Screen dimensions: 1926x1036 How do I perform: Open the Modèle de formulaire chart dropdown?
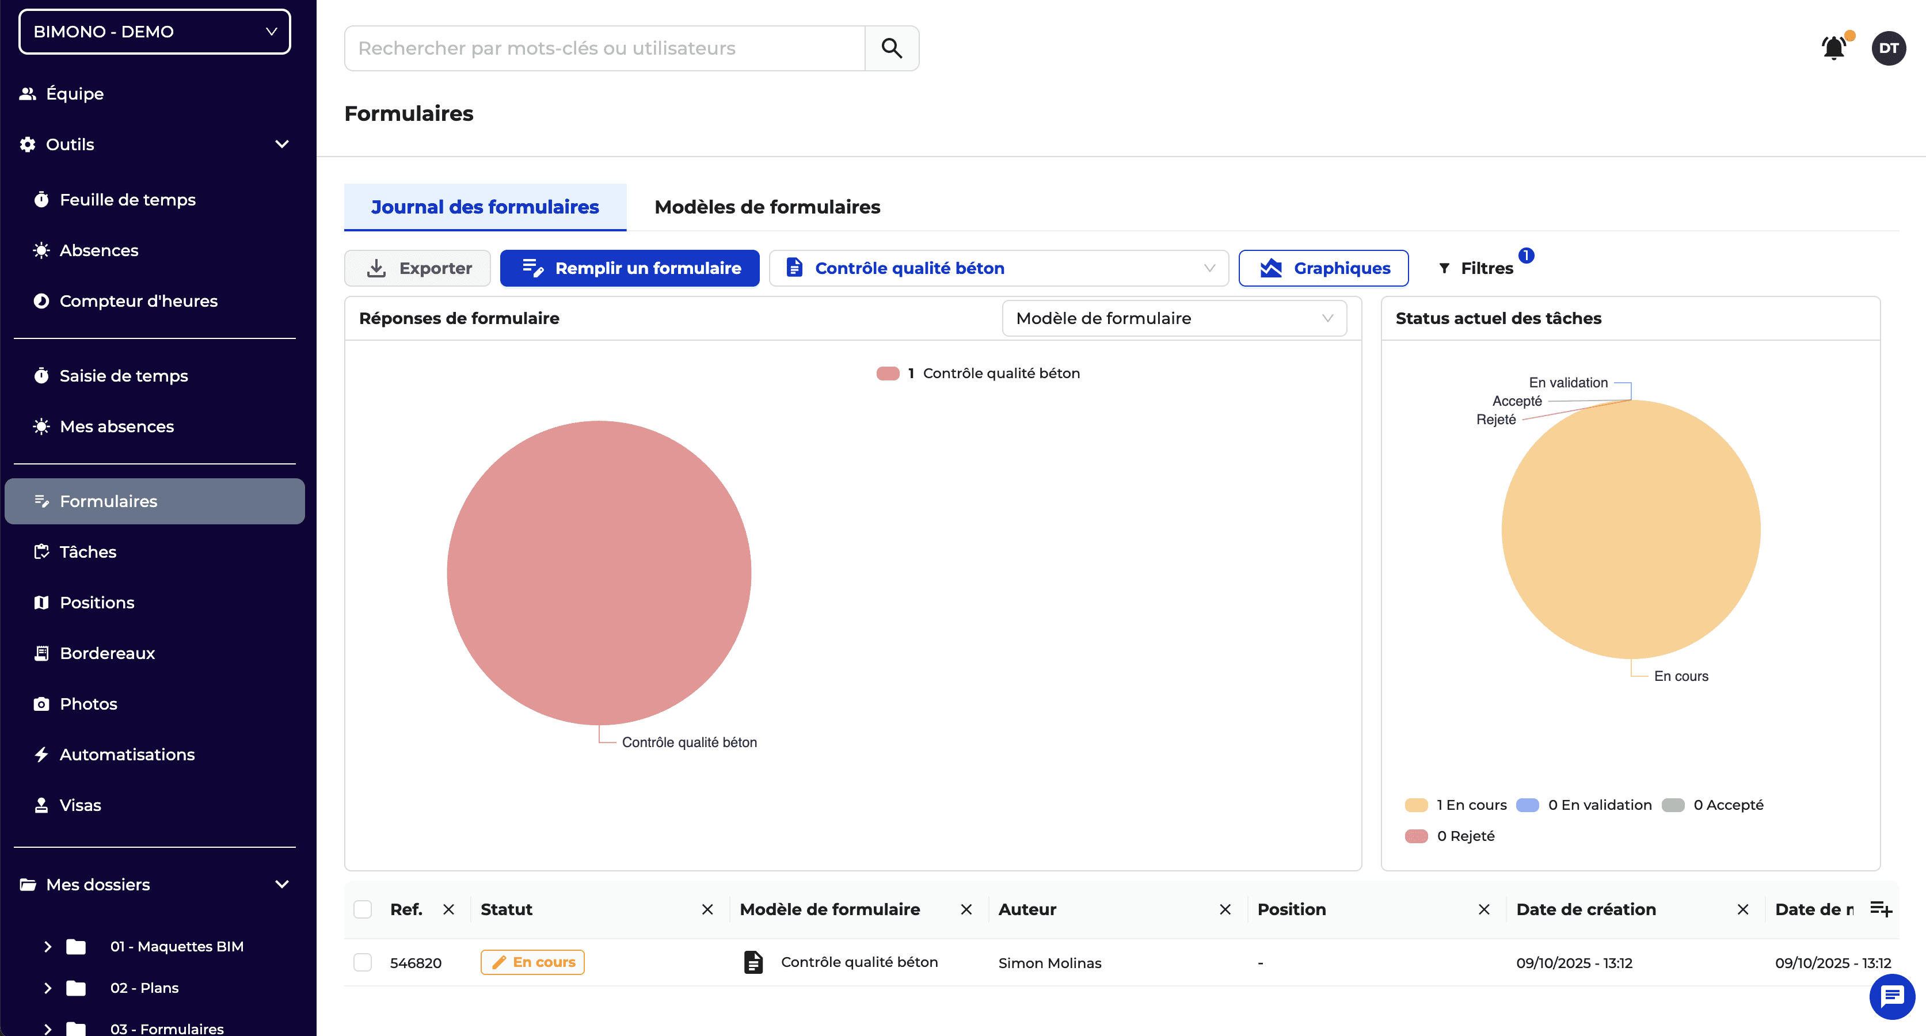pyautogui.click(x=1174, y=318)
